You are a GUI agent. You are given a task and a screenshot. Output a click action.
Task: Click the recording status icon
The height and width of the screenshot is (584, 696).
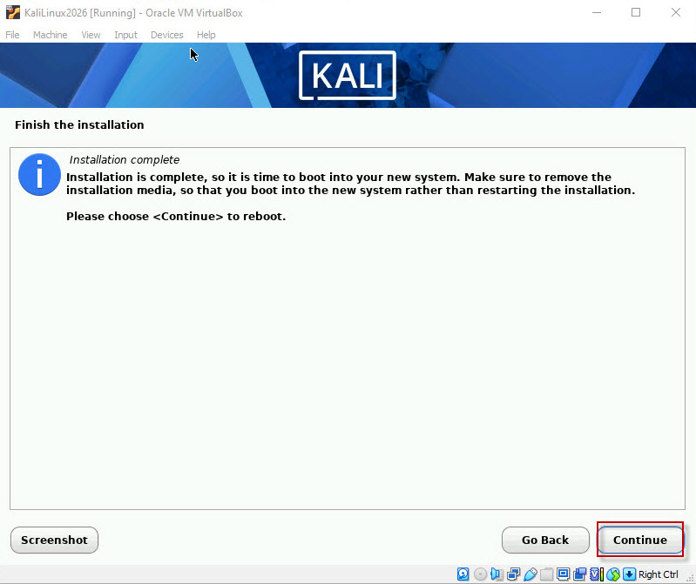(x=579, y=574)
